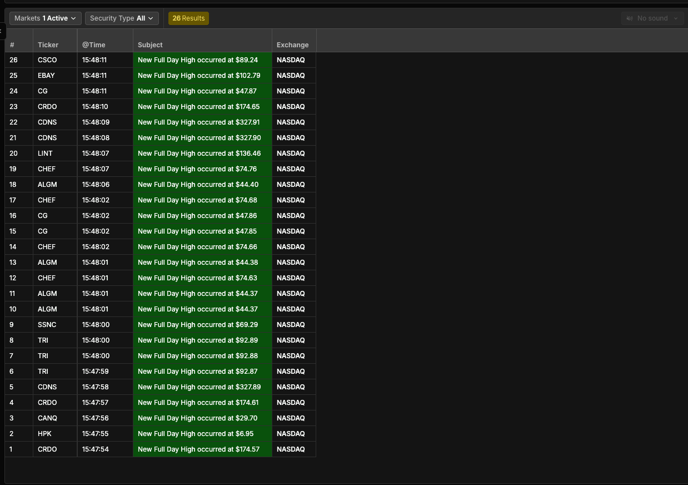Click the subject with price $74.68
The image size is (688, 485).
(x=202, y=200)
